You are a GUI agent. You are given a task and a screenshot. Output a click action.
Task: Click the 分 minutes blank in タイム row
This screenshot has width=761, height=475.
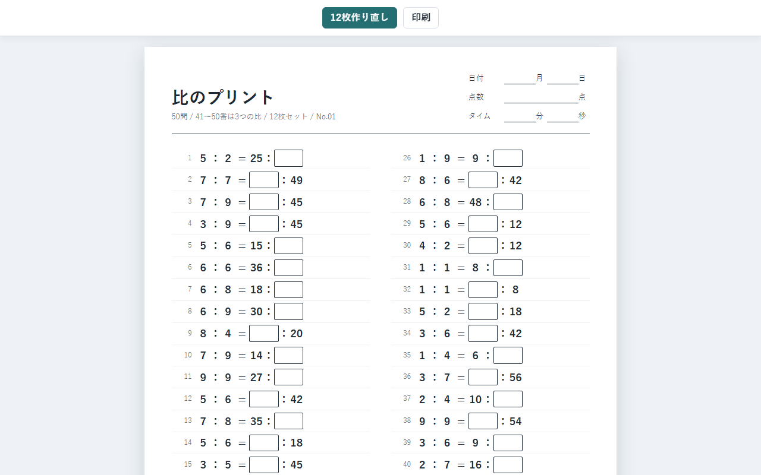click(520, 116)
